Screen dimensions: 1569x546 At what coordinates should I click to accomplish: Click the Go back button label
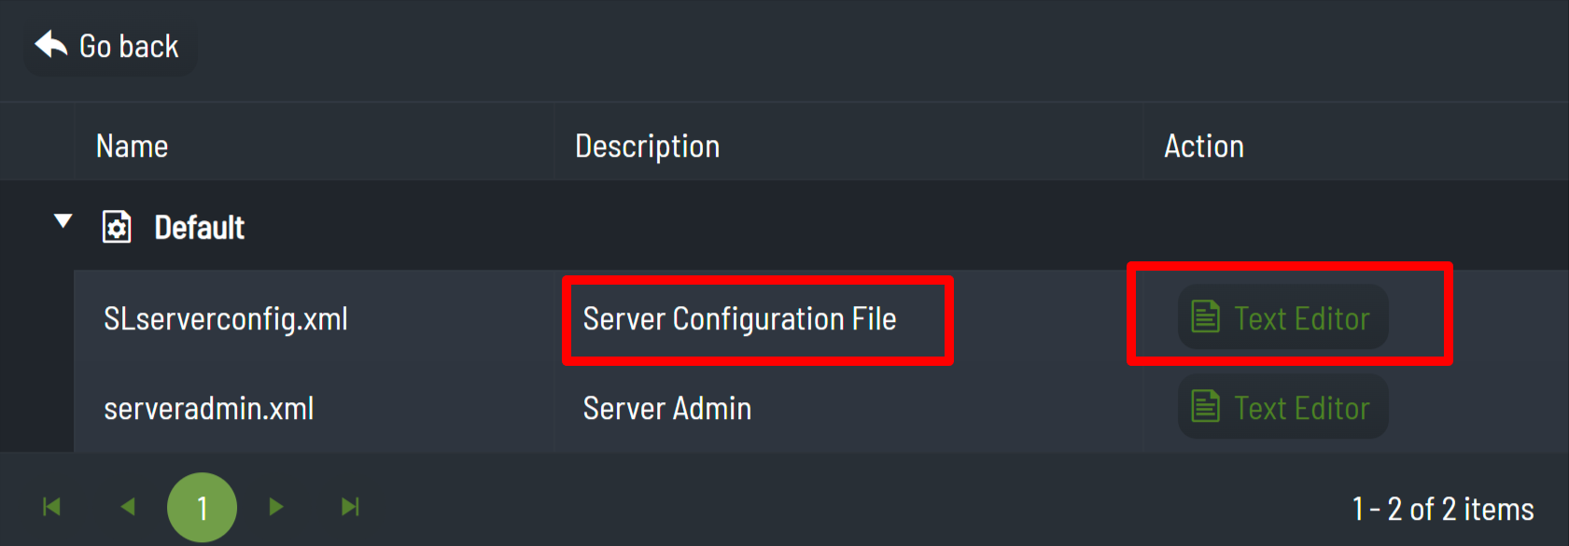[x=129, y=46]
